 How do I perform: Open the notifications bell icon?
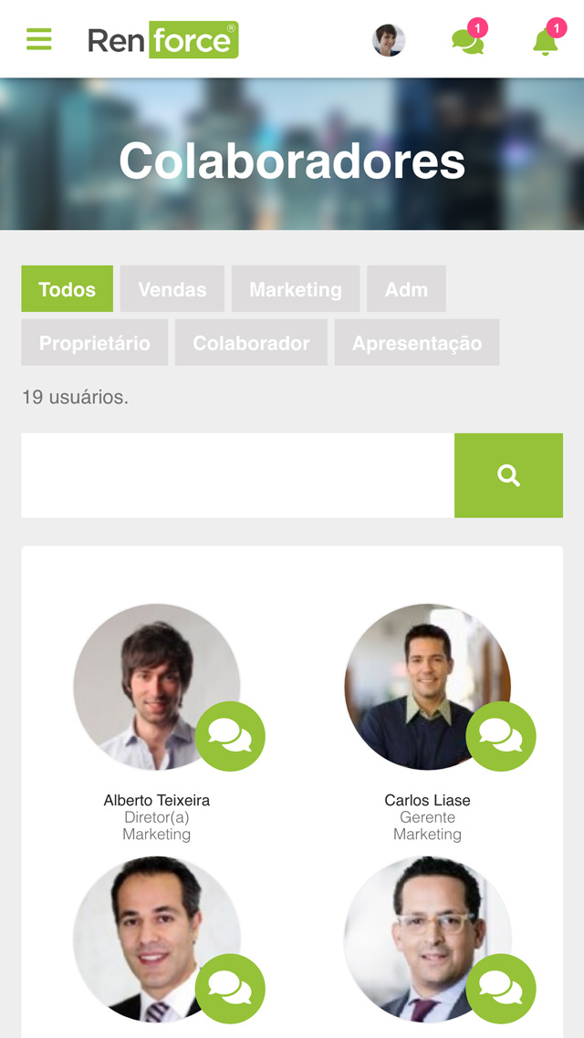(x=545, y=42)
